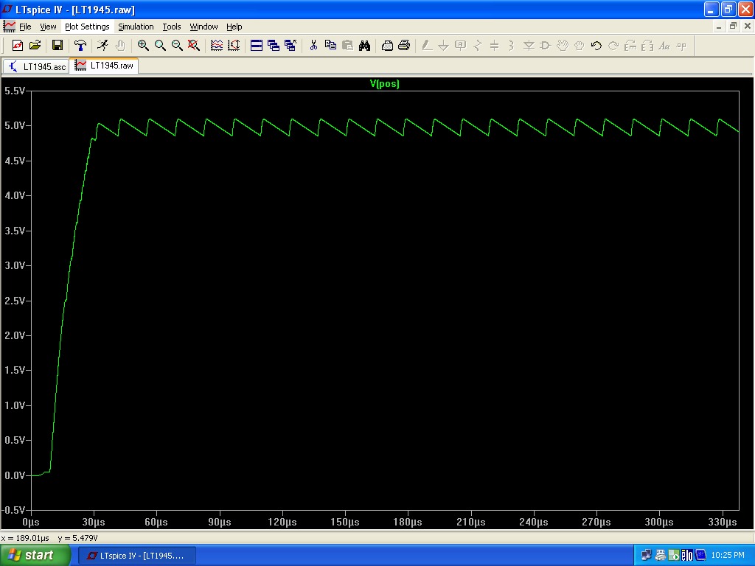Click the print setup icon
Image resolution: width=755 pixels, height=566 pixels.
pos(387,45)
